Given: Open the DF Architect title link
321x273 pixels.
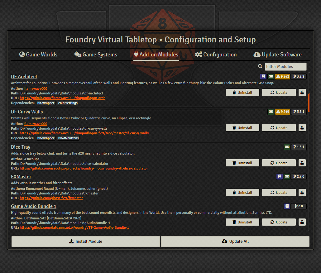Looking at the screenshot, I should [24, 77].
